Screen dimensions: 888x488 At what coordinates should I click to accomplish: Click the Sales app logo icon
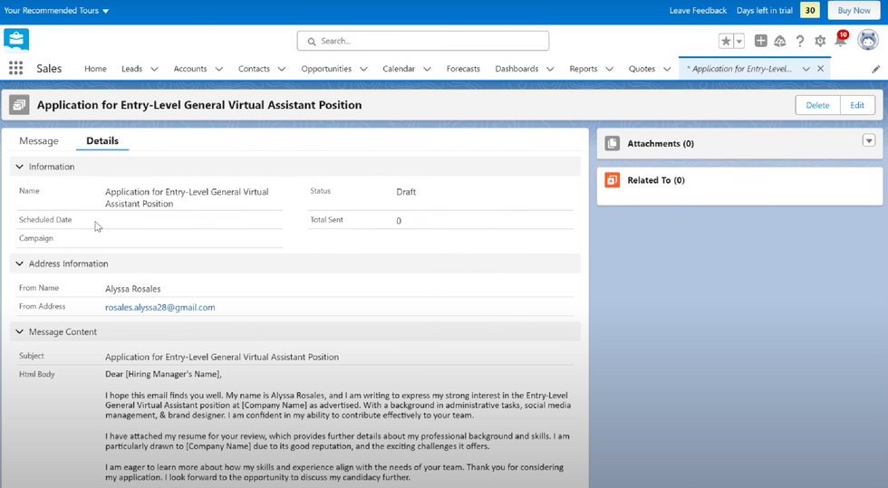click(x=16, y=40)
